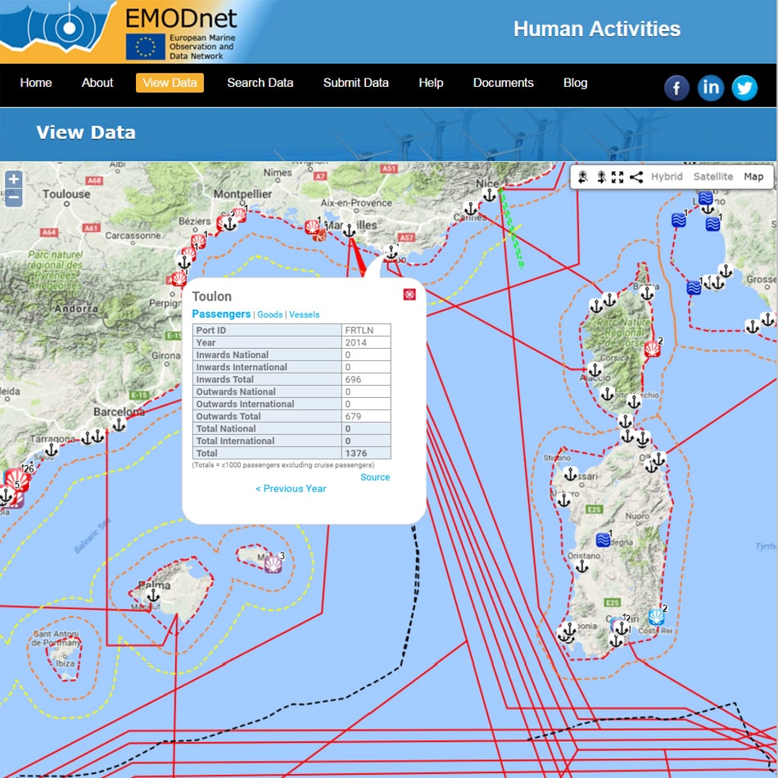778x778 pixels.
Task: Open the LinkedIn page icon
Action: [711, 88]
